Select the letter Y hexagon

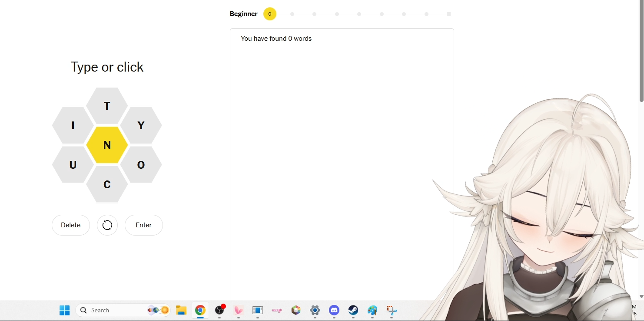(141, 125)
